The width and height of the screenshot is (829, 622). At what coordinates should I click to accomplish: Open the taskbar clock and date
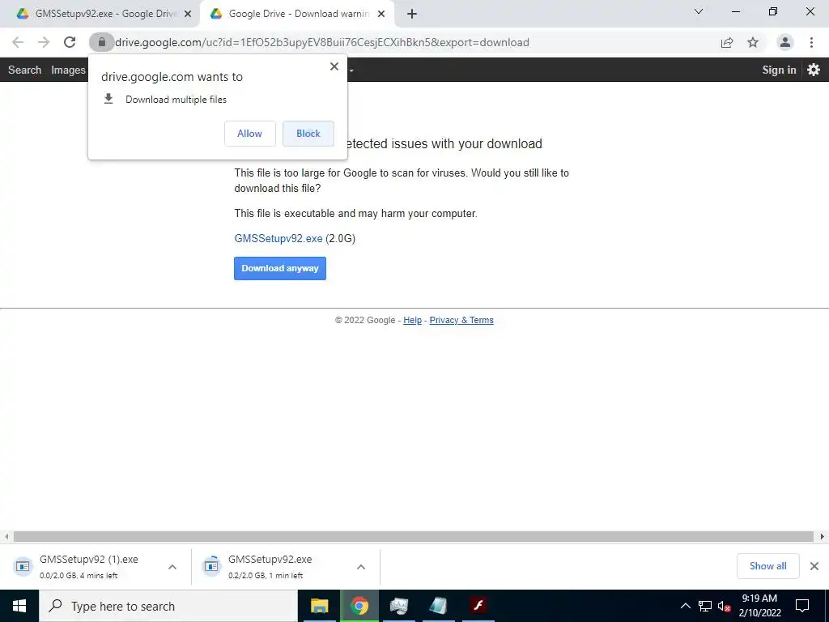[759, 606]
